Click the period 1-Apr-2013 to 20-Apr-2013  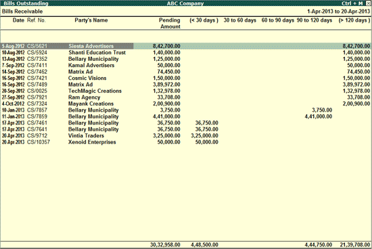tap(339, 12)
